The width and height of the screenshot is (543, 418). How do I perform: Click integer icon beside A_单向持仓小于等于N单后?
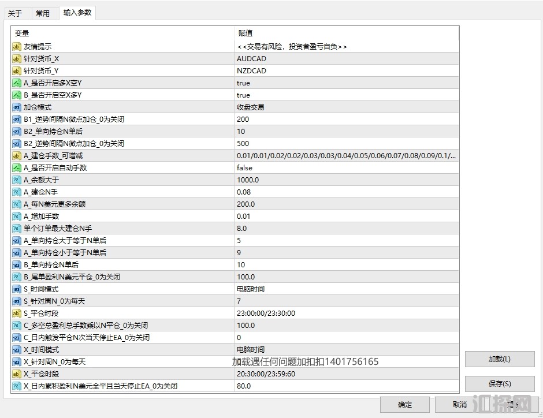tap(17, 253)
